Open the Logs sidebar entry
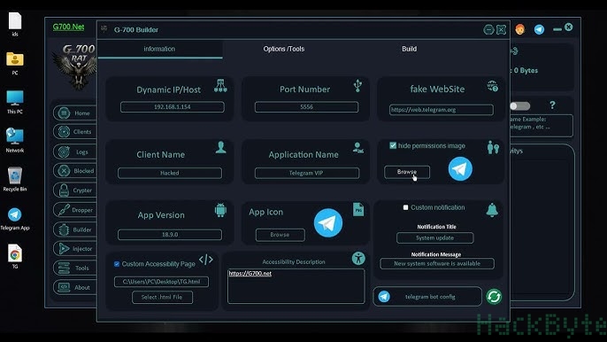The height and width of the screenshot is (342, 607). pyautogui.click(x=74, y=152)
